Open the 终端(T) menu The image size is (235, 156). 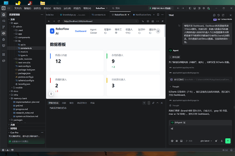click(x=77, y=8)
